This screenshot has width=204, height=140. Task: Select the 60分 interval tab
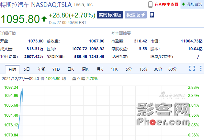pos(173,69)
